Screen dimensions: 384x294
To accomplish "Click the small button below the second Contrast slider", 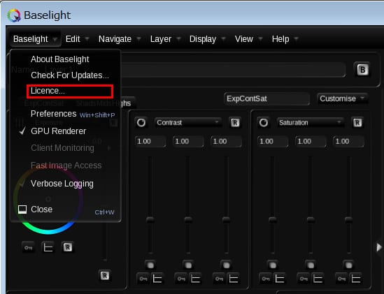I will [188, 265].
